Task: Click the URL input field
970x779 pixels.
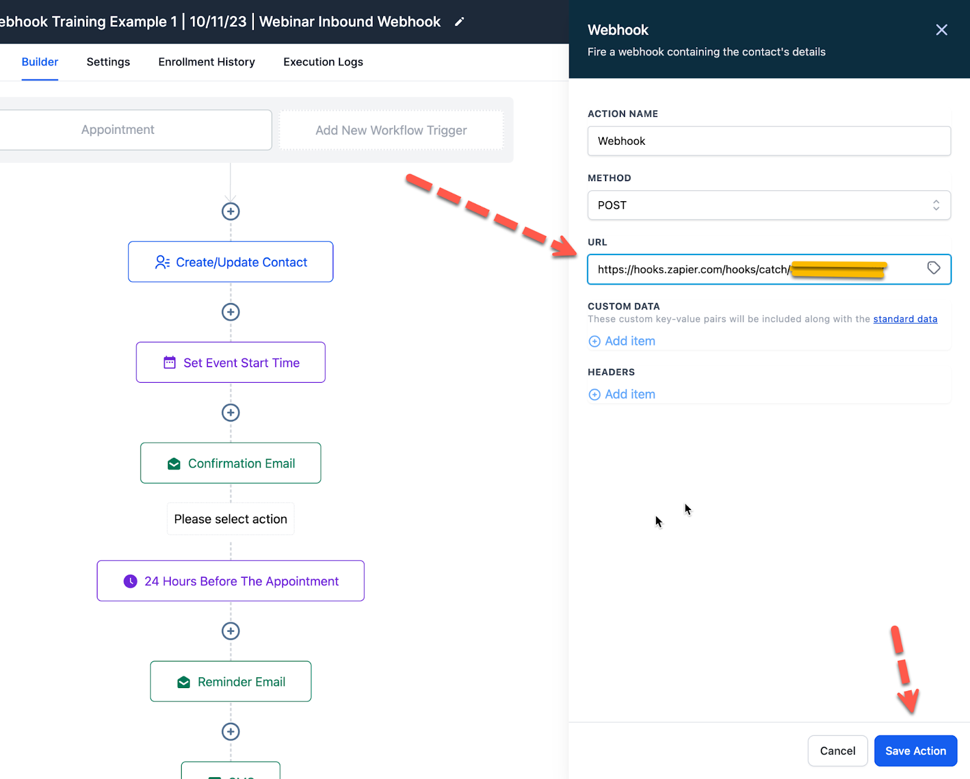Action: pos(769,270)
